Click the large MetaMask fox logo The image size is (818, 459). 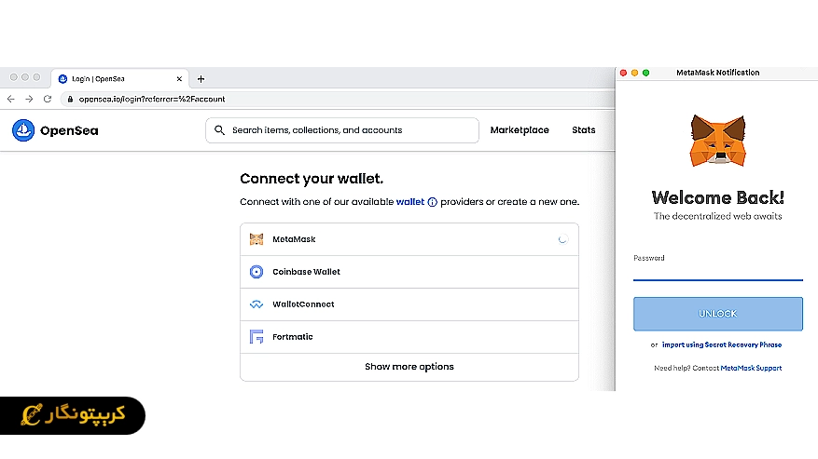pos(717,141)
